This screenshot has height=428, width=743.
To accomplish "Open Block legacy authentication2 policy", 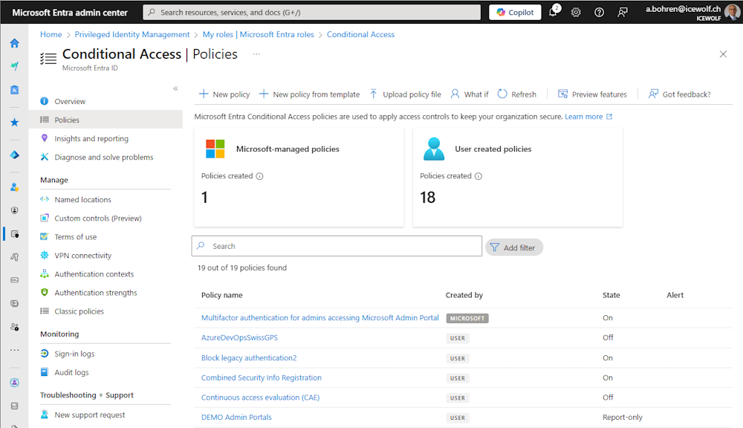I will click(x=249, y=358).
